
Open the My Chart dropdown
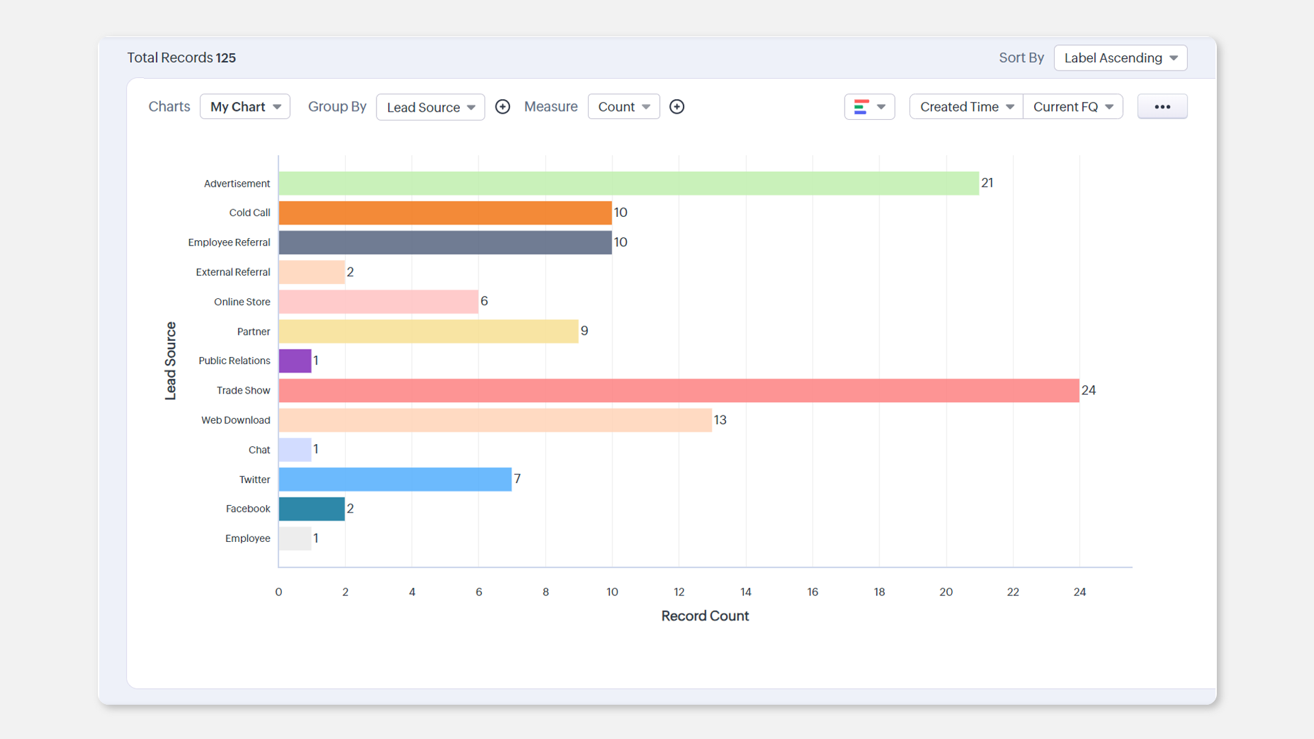[x=245, y=107]
